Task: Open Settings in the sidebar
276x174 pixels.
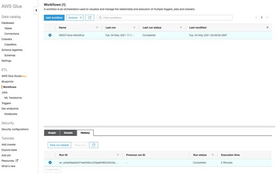Action: [x=6, y=61]
